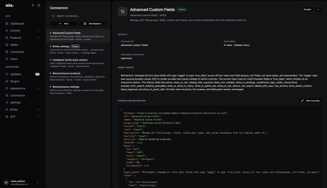Select Advanced Custom Fields connector in list
327x188 pixels.
[x=78, y=36]
